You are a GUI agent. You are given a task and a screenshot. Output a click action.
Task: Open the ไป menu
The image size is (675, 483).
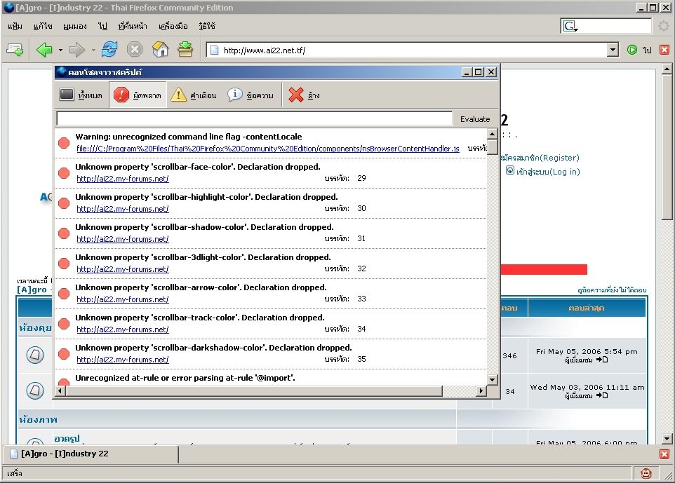pos(102,26)
